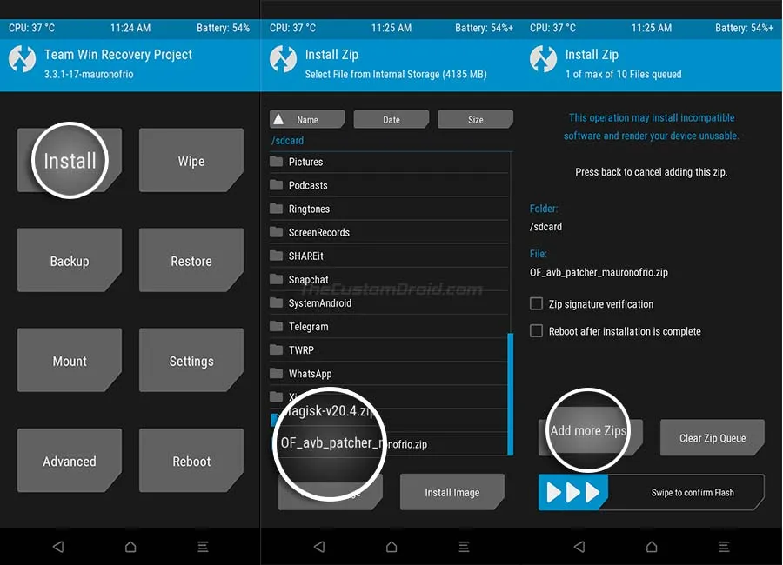Sort files by Name

(306, 119)
